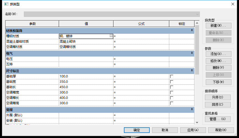The image size is (239, 138).
Task: Select the 混凝土砌块 value cell
Action: click(x=86, y=42)
